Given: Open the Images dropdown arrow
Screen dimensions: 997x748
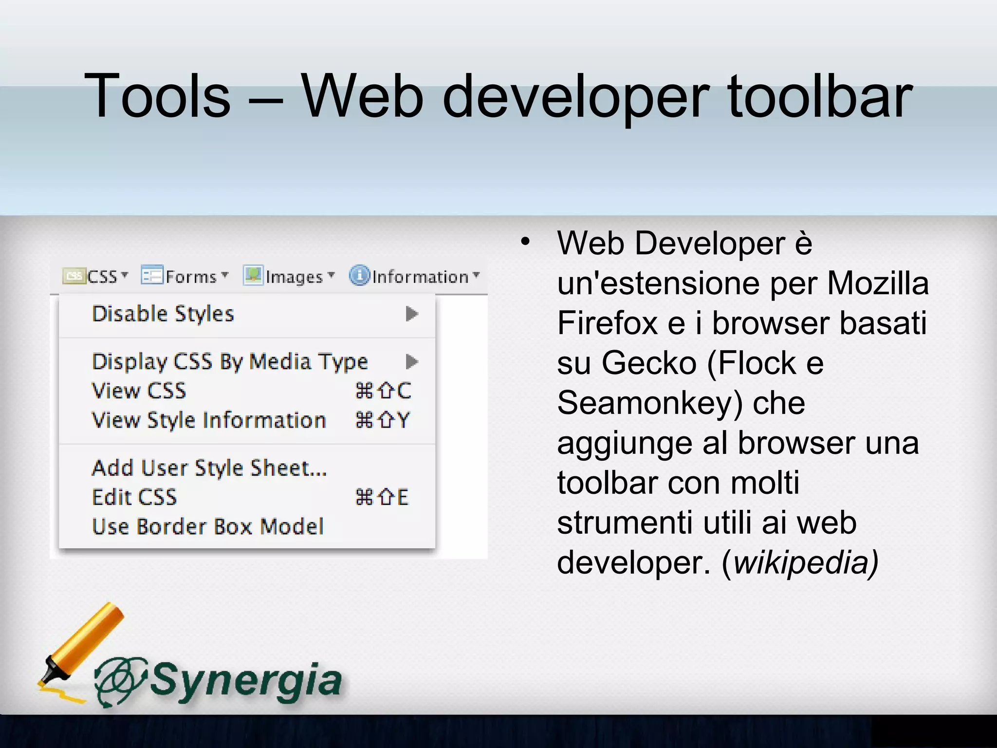Looking at the screenshot, I should point(331,275).
